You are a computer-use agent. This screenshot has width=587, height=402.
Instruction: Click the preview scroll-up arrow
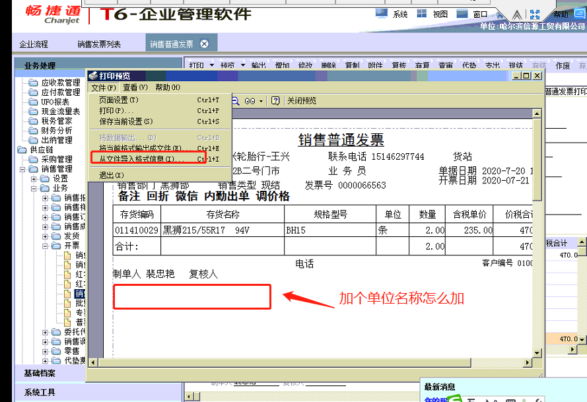point(537,113)
